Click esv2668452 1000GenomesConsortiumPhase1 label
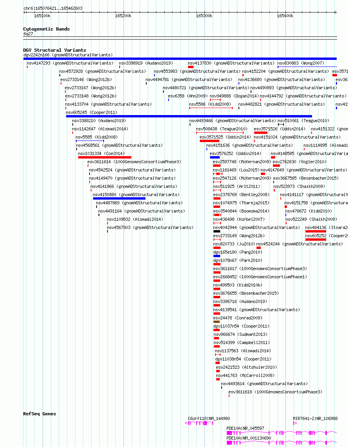Screen dimensions: 348x447 tap(260, 278)
